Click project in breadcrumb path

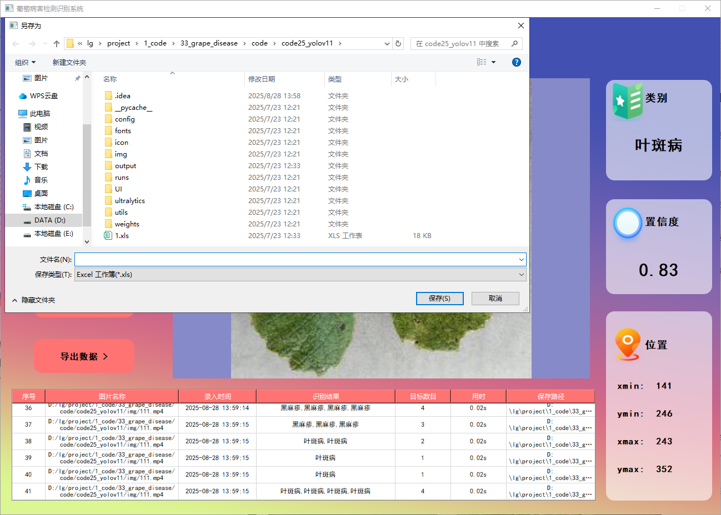[x=118, y=43]
